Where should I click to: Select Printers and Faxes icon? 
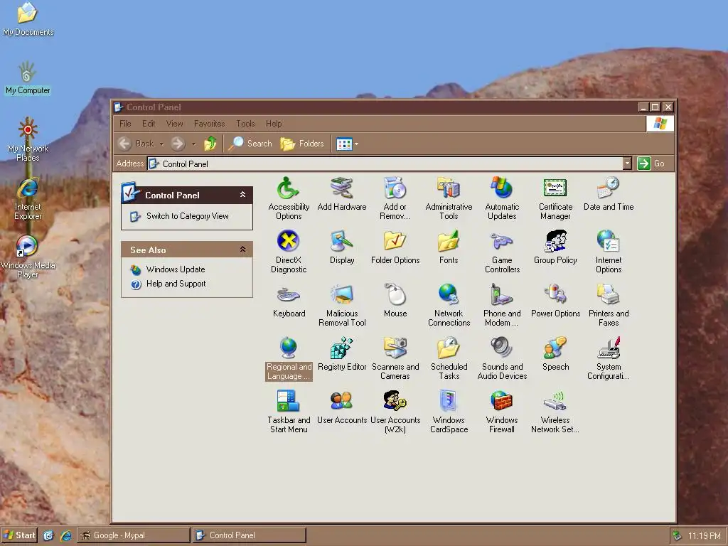[609, 305]
